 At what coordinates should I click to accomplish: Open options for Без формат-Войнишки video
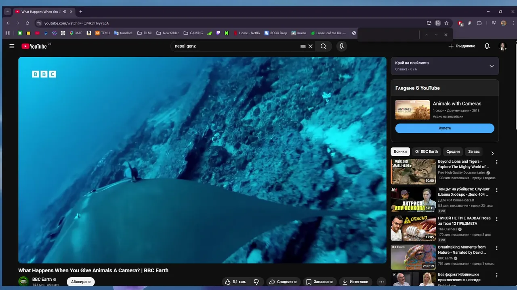click(497, 275)
